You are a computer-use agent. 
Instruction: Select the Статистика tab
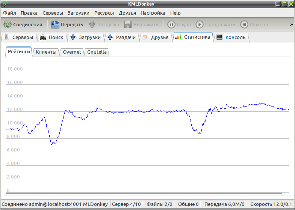[x=193, y=37]
